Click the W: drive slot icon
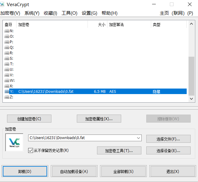 pos(7,80)
